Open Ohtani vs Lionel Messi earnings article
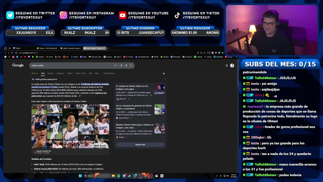Viewport: 323px width, 182px height. pos(134,107)
